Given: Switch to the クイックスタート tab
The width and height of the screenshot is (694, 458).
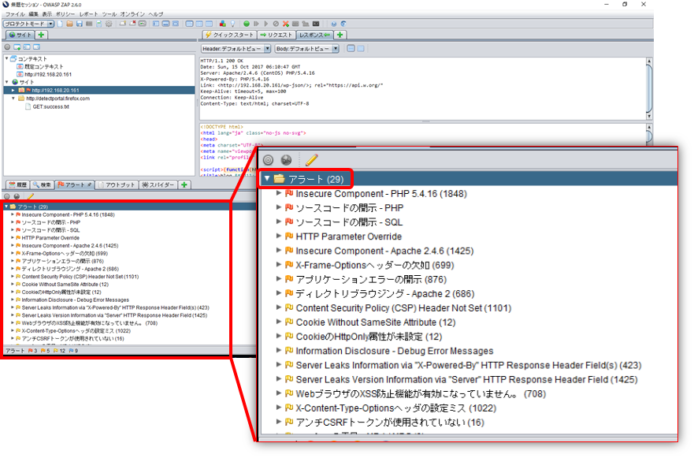Looking at the screenshot, I should pyautogui.click(x=229, y=35).
